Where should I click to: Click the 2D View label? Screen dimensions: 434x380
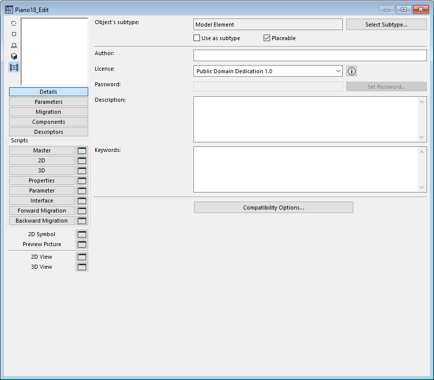pos(42,257)
